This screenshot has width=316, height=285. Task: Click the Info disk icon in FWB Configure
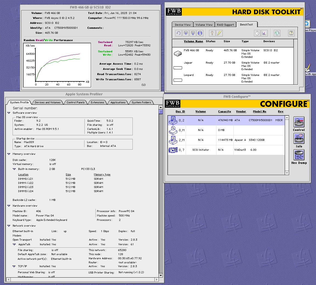point(299,138)
